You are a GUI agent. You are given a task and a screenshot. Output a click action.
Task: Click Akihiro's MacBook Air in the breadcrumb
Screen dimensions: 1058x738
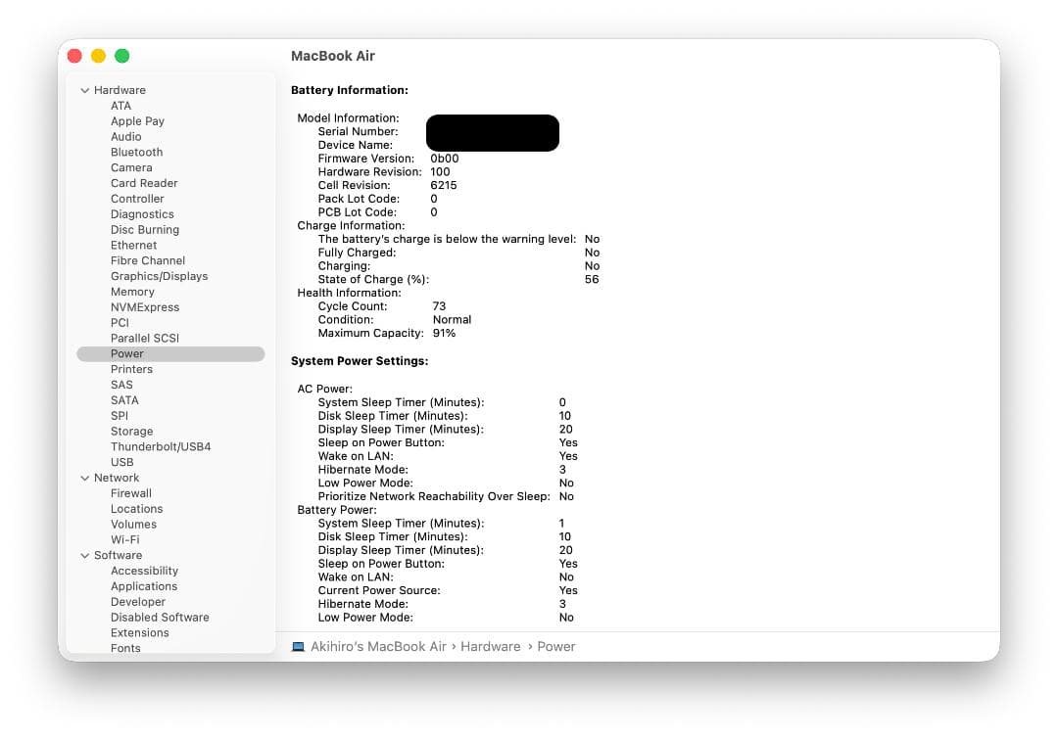coord(377,646)
